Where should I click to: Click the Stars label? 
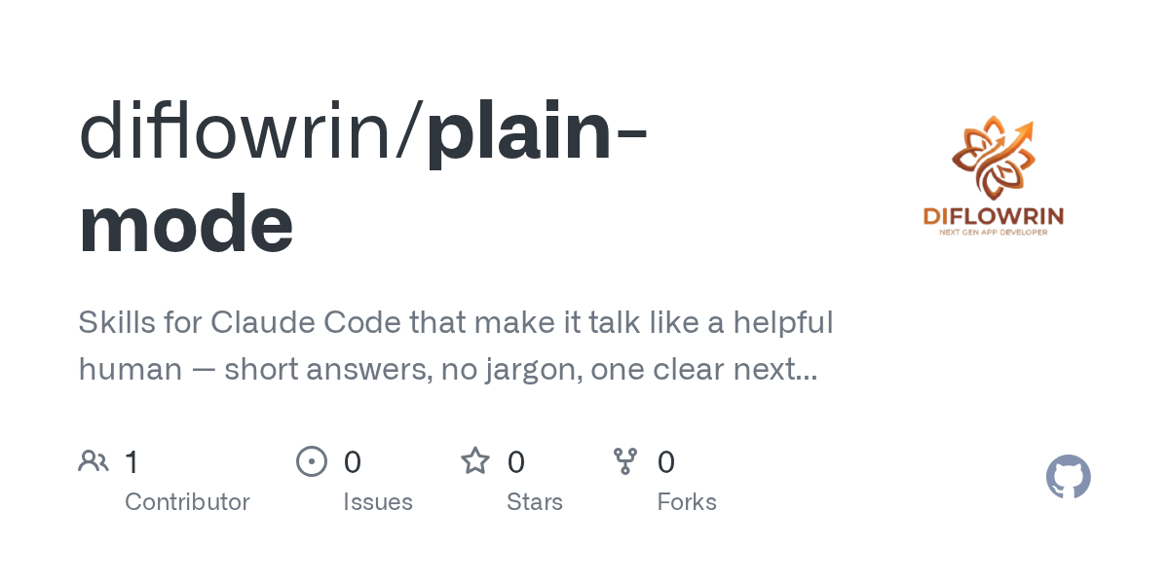535,502
